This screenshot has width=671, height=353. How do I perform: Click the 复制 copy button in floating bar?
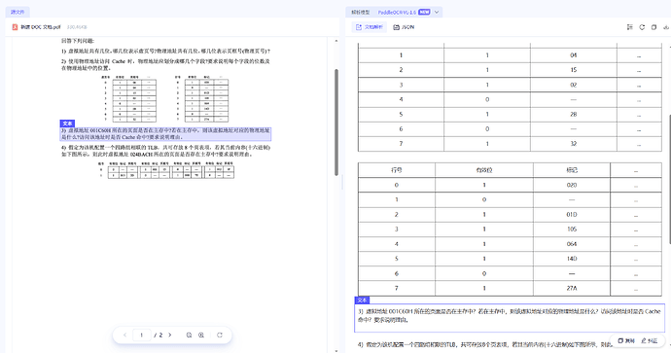point(626,340)
